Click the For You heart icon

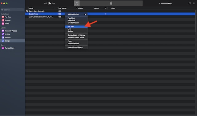(3, 17)
